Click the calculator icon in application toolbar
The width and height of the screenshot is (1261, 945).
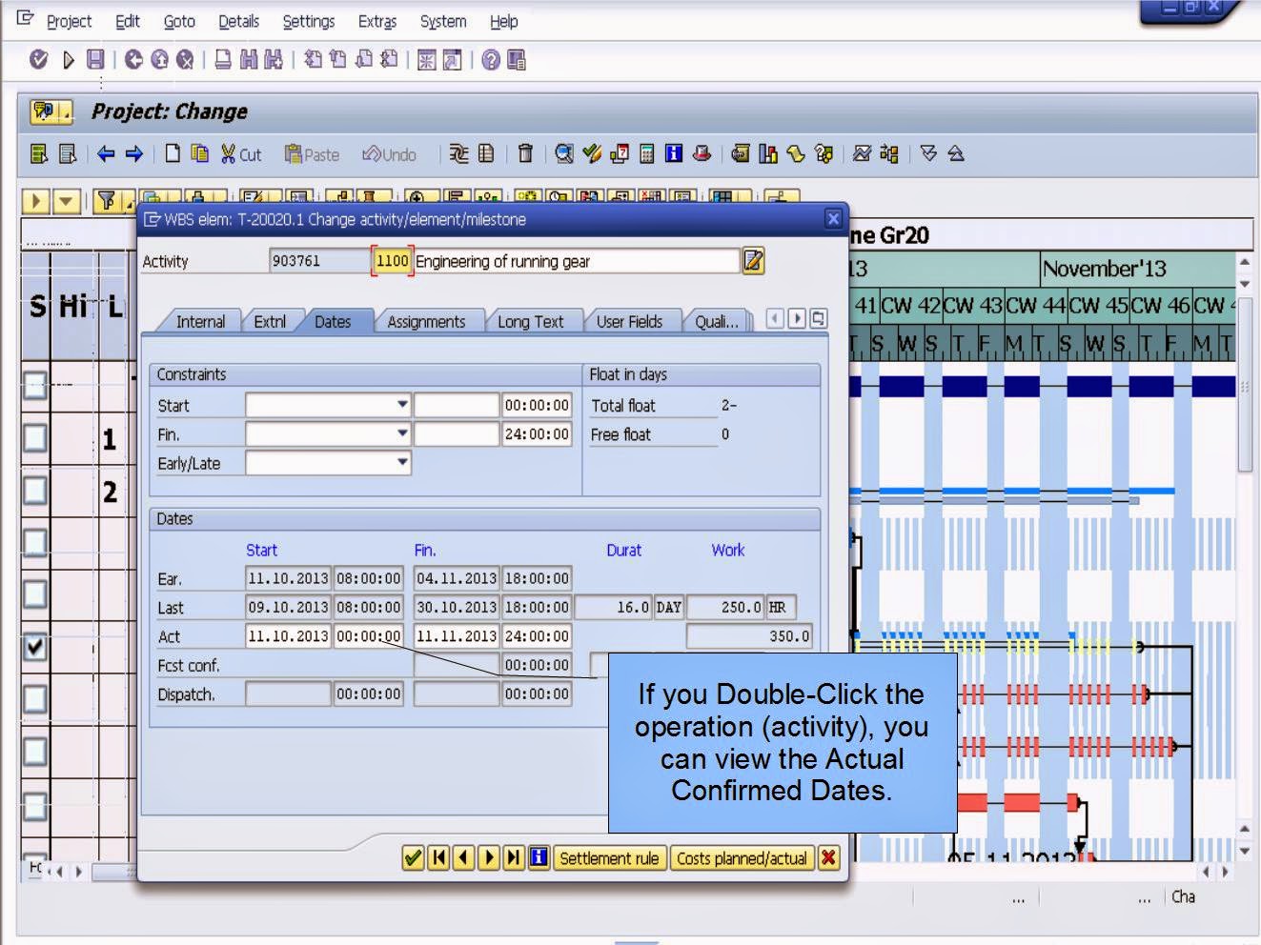coord(647,153)
